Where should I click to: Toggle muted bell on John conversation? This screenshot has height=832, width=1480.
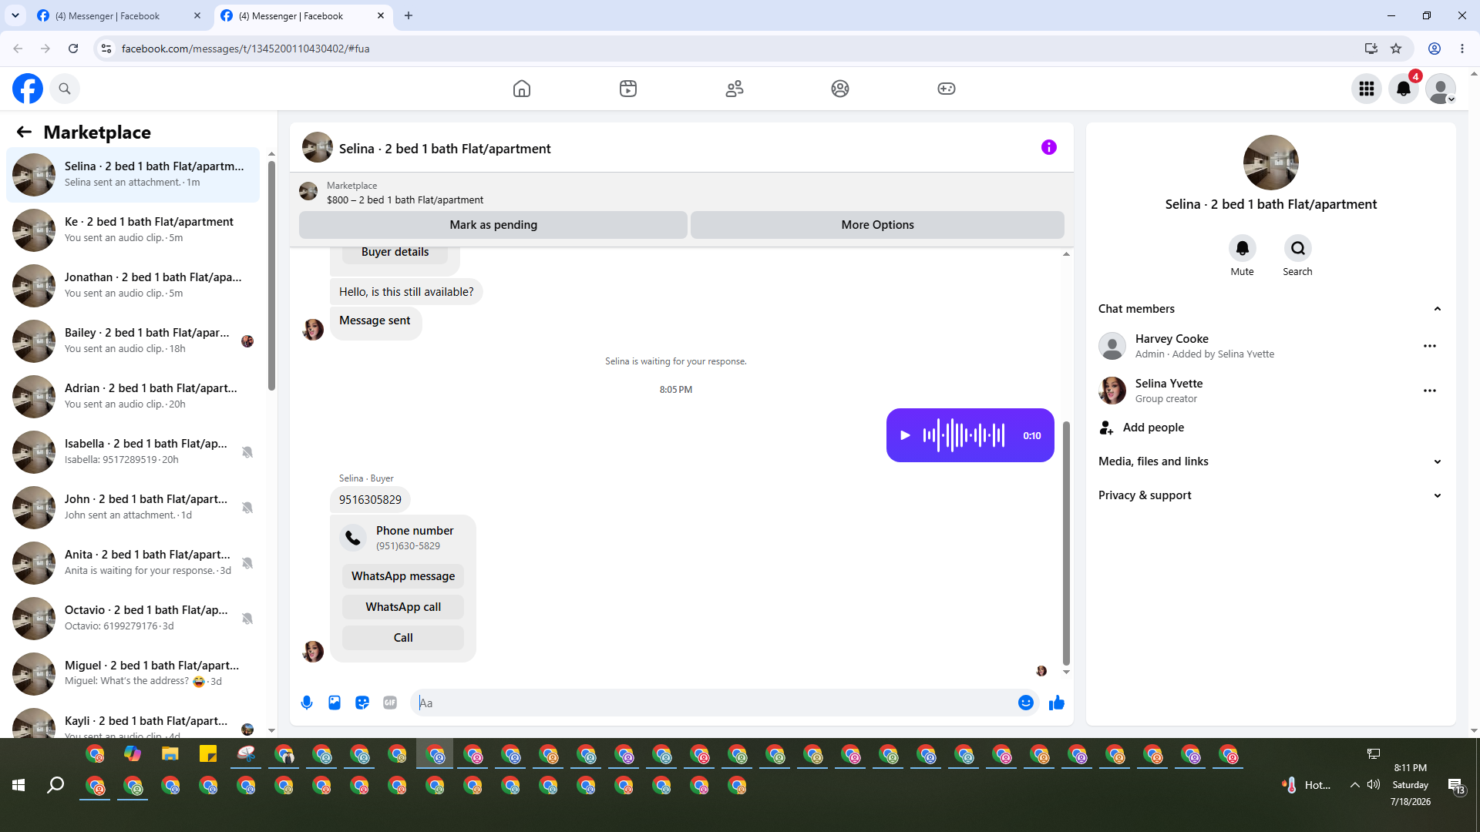pyautogui.click(x=247, y=508)
